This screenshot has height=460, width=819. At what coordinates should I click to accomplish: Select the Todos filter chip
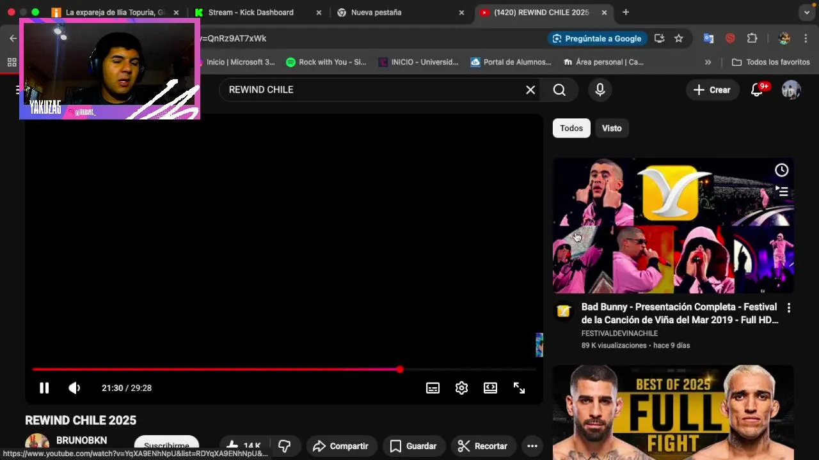(571, 128)
